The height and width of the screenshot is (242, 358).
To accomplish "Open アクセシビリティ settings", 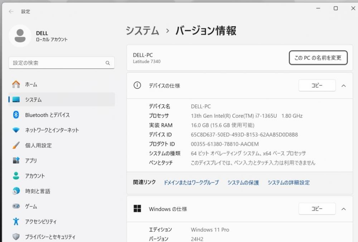I will click(x=62, y=222).
